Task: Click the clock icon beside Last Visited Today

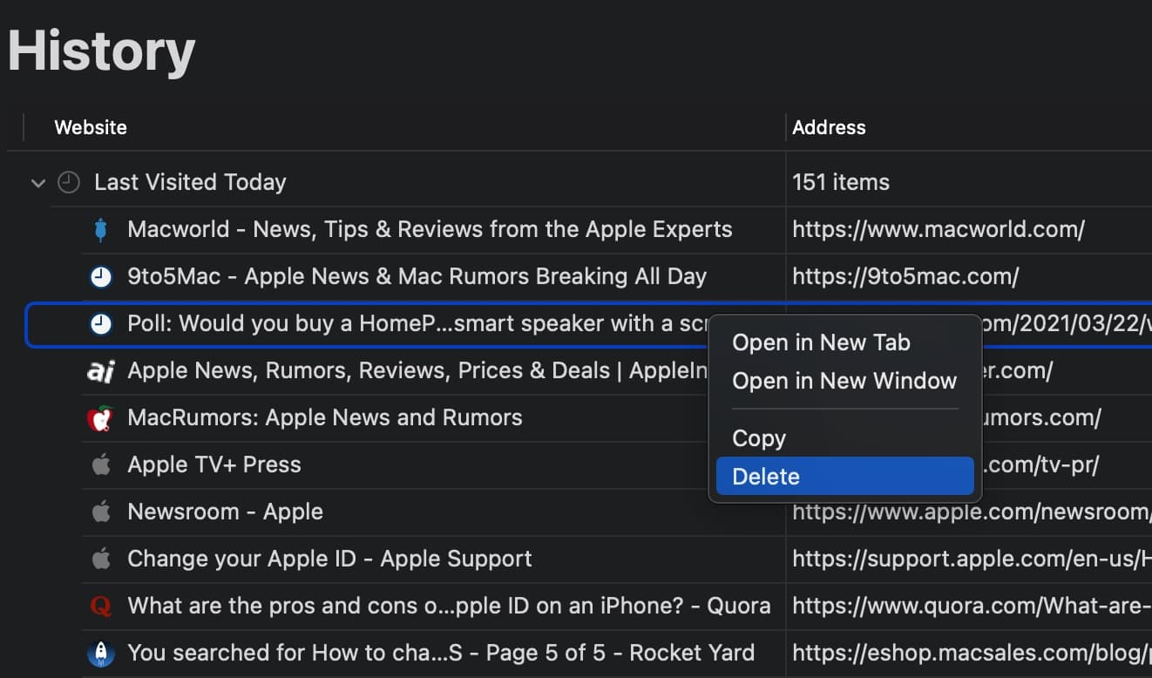Action: tap(68, 183)
